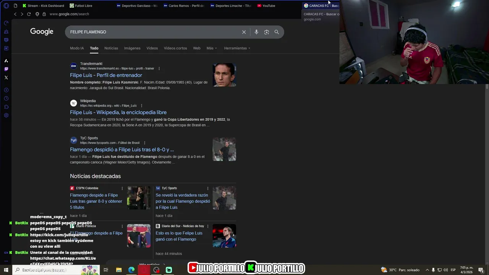
Task: Open the Aria AI icon in sidebar
Action: click(x=6, y=61)
